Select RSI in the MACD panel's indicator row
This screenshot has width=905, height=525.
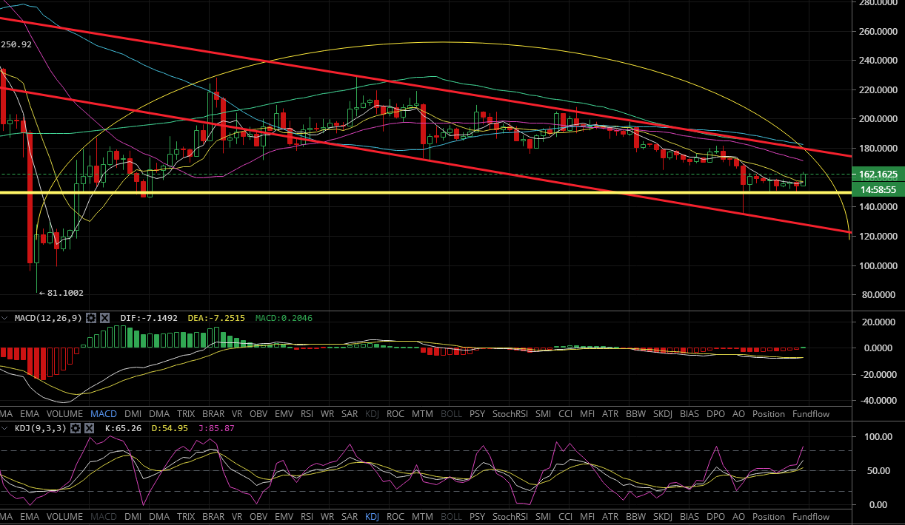pos(307,414)
